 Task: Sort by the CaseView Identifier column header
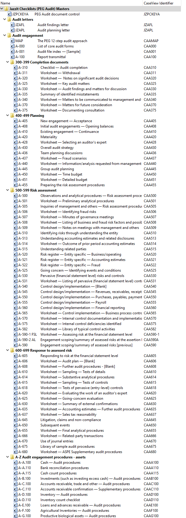point(162,3)
